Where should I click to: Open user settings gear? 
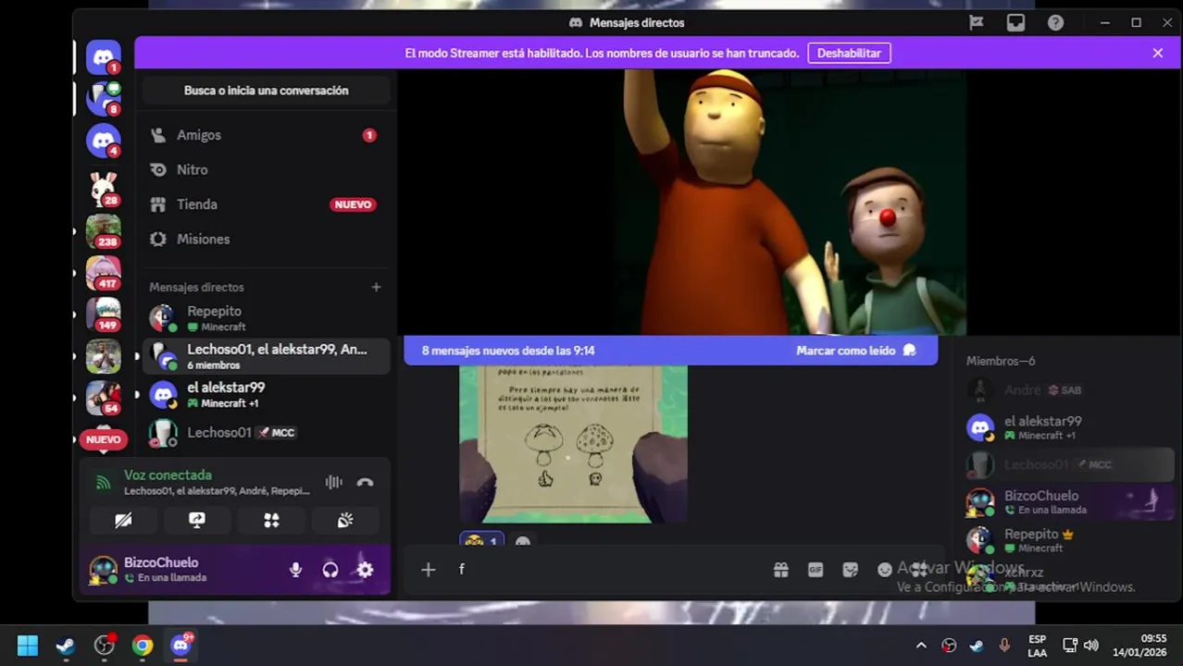click(366, 570)
